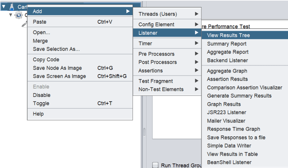Collapse the Test Plan tree node
This screenshot has height=168, width=288.
coord(3,6)
